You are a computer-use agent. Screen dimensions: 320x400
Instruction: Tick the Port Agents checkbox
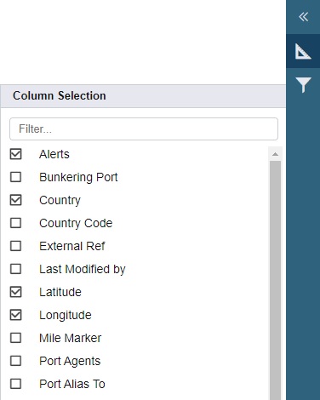point(15,361)
